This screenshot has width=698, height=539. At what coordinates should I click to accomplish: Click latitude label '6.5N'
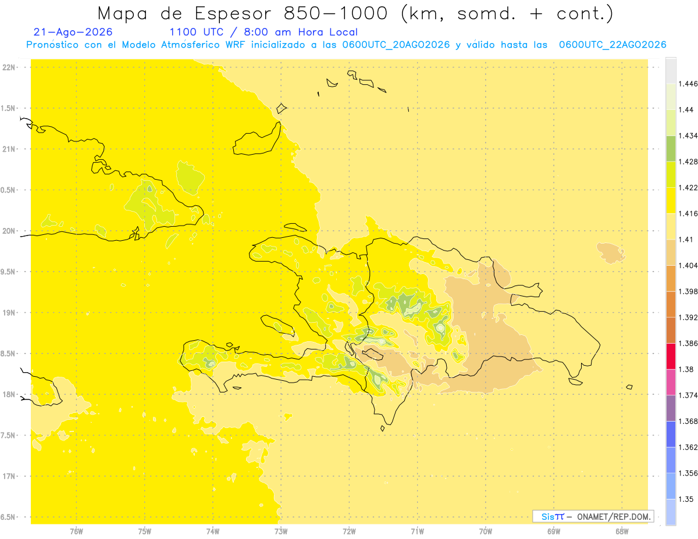[x=8, y=517]
